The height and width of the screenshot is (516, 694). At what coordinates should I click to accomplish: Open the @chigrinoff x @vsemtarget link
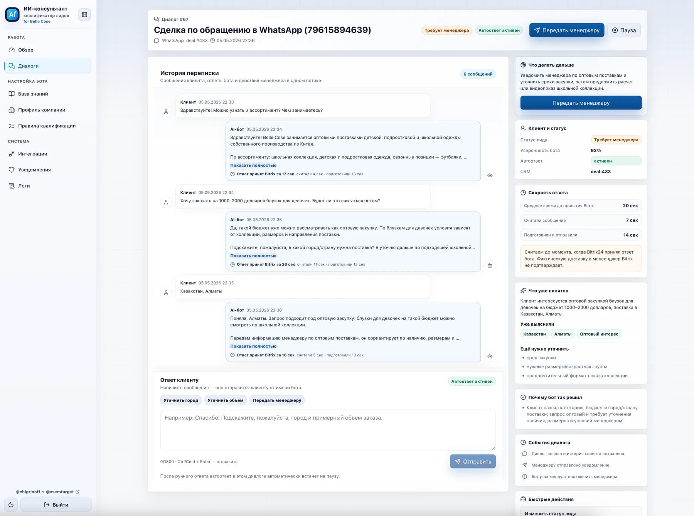47,492
